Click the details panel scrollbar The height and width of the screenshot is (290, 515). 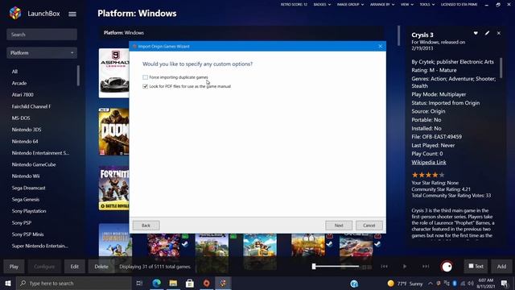click(501, 68)
